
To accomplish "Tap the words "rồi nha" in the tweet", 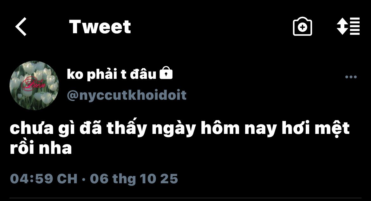I will [41, 148].
